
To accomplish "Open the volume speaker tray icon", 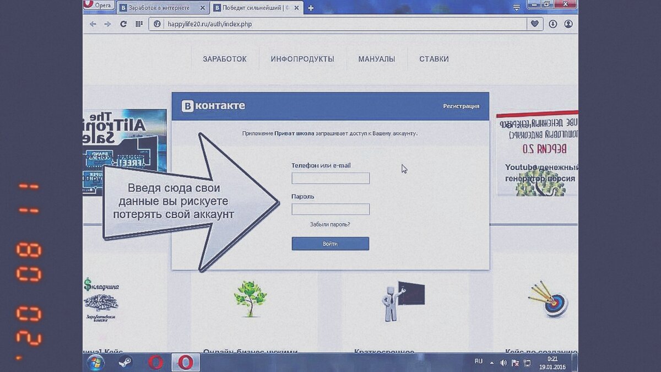I will pos(503,363).
